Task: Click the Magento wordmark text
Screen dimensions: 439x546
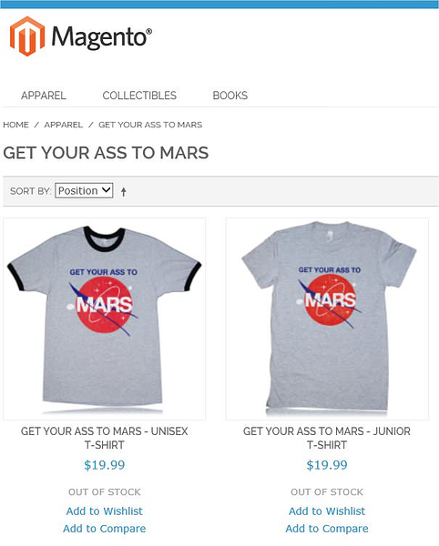Action: tap(102, 37)
